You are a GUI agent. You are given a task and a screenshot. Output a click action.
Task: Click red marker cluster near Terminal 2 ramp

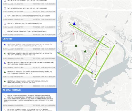[x=74, y=34]
